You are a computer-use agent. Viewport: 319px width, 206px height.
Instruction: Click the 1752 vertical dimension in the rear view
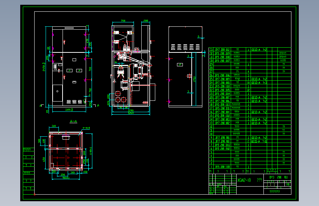[x=195, y=79]
